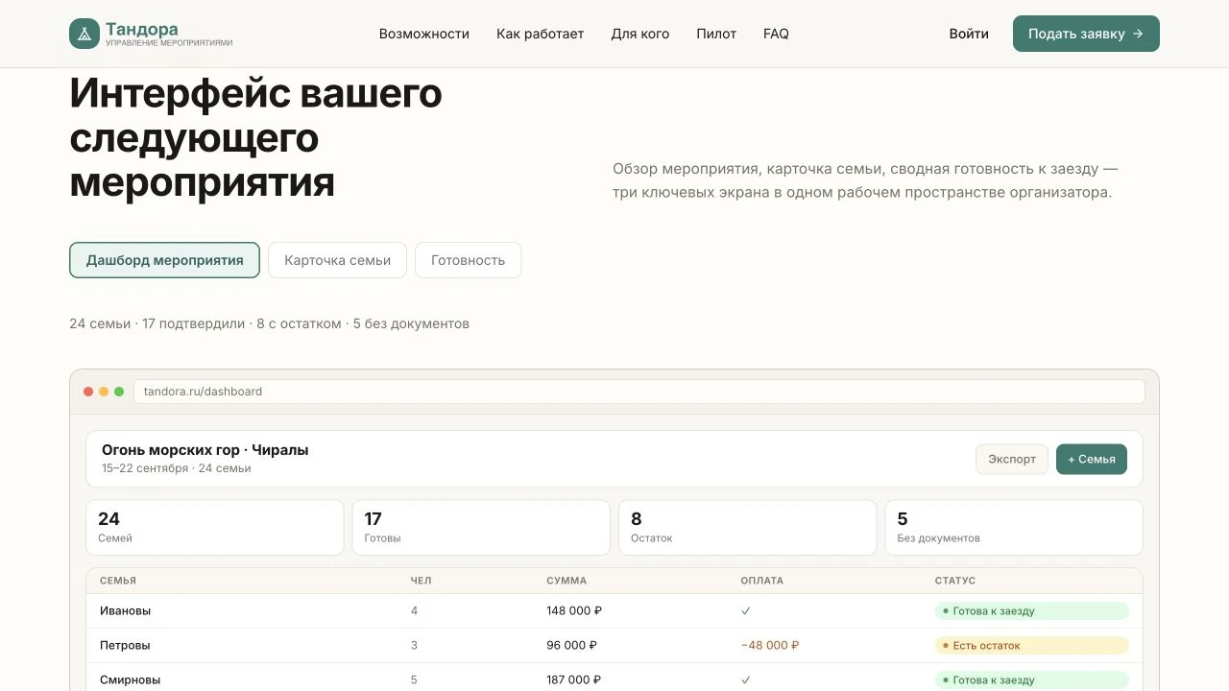Click the Есть остаток status badge
Viewport: 1229px width, 691px height.
point(1032,645)
